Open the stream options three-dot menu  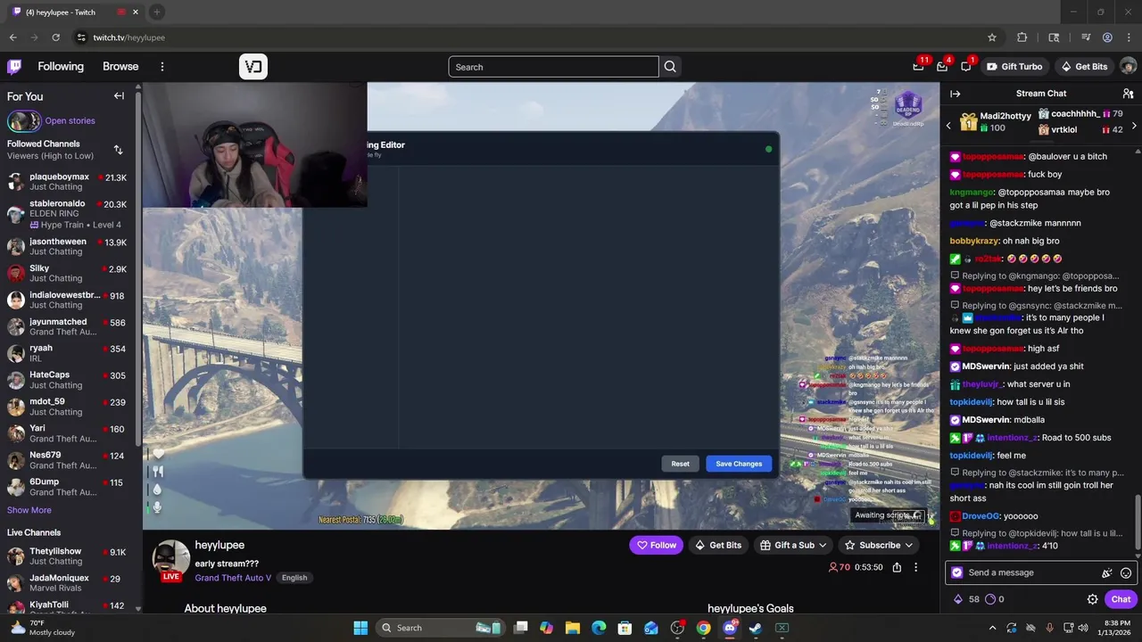[915, 567]
